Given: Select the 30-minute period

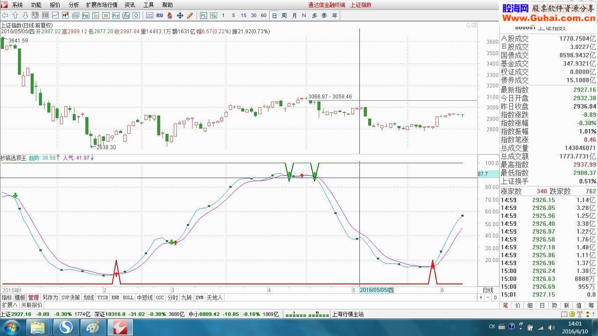Looking at the screenshot, I should tap(253, 15).
